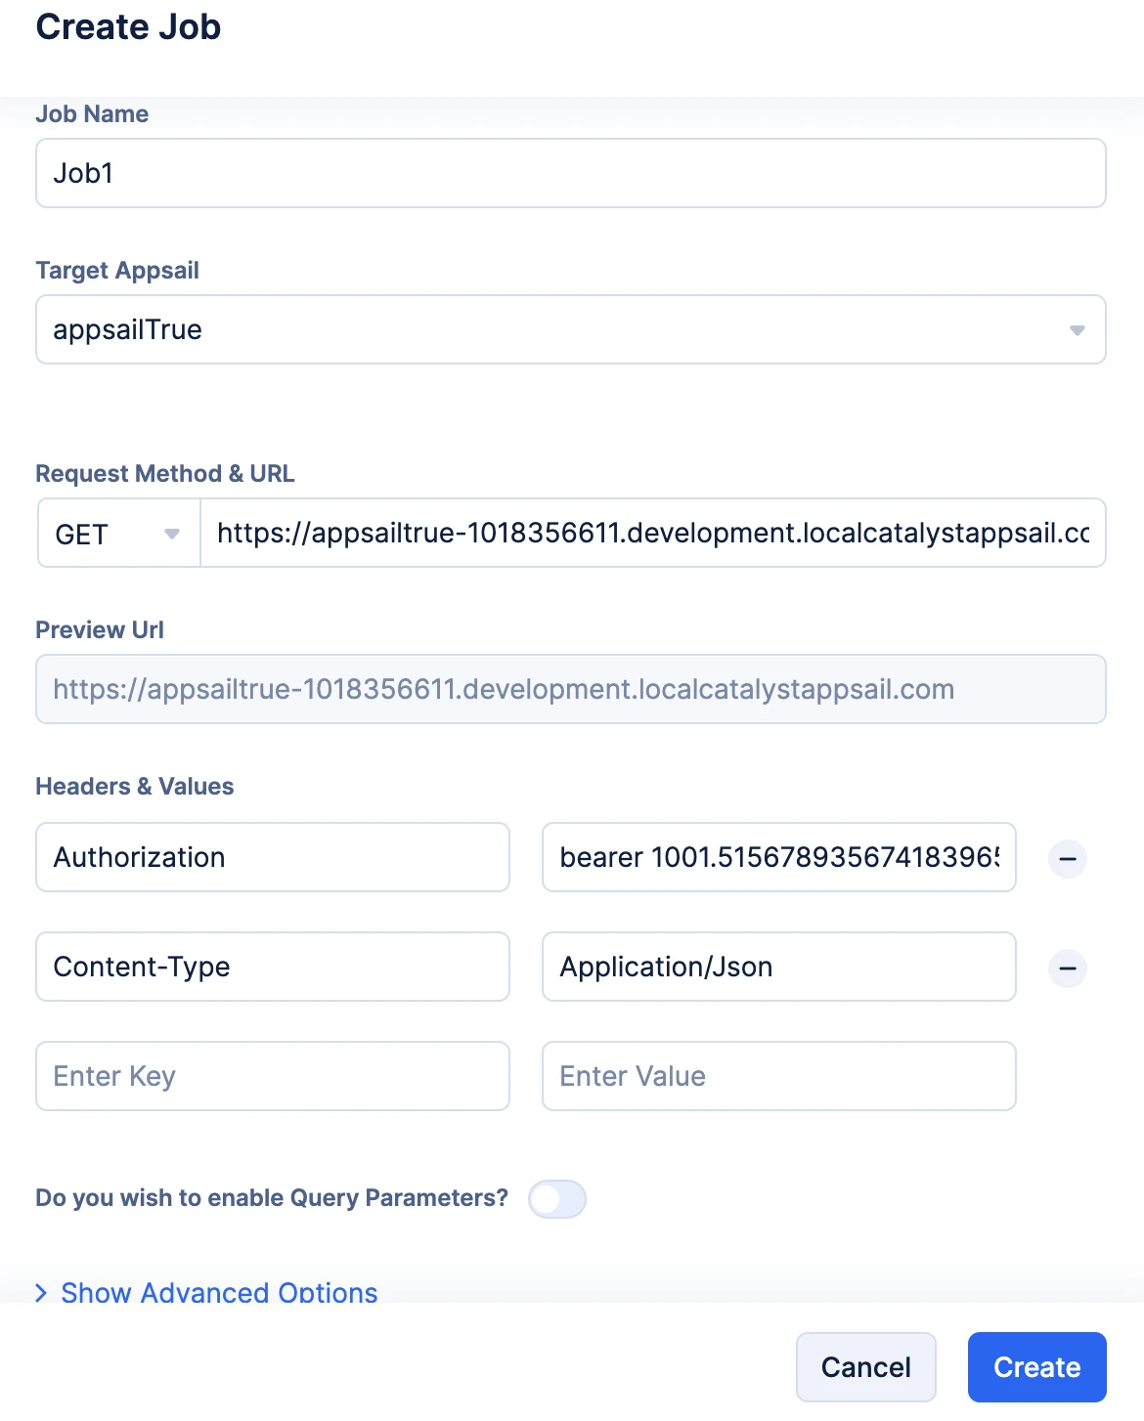Expand Show Advanced Options
The height and width of the screenshot is (1421, 1144).
point(219,1292)
